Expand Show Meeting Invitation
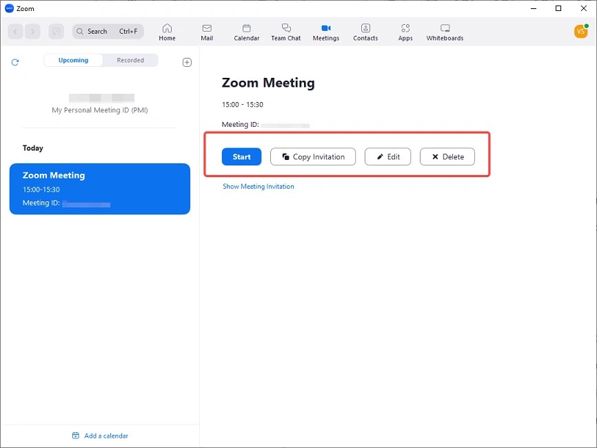The width and height of the screenshot is (597, 448). pos(259,186)
